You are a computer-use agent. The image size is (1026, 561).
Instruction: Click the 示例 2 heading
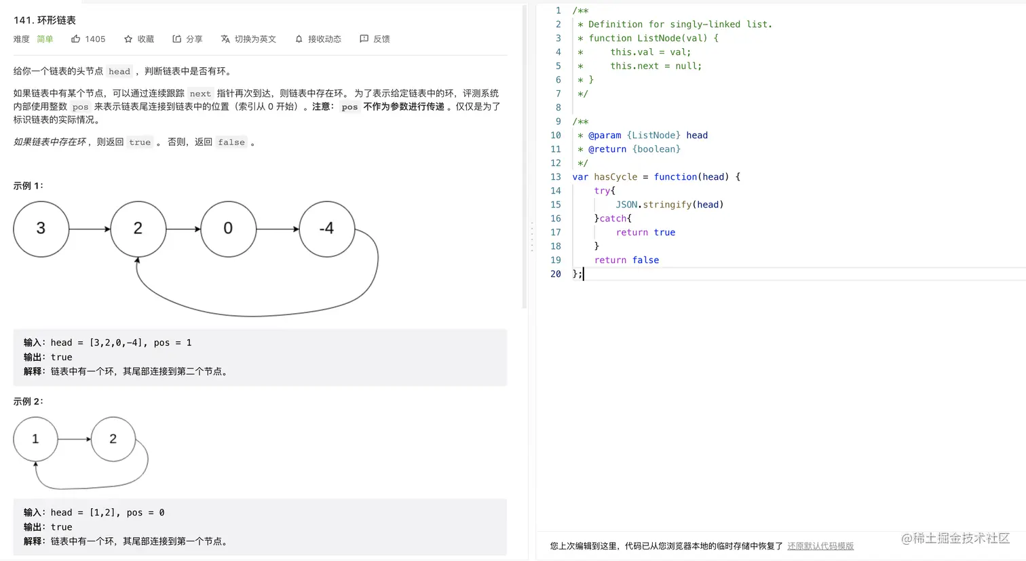(28, 402)
